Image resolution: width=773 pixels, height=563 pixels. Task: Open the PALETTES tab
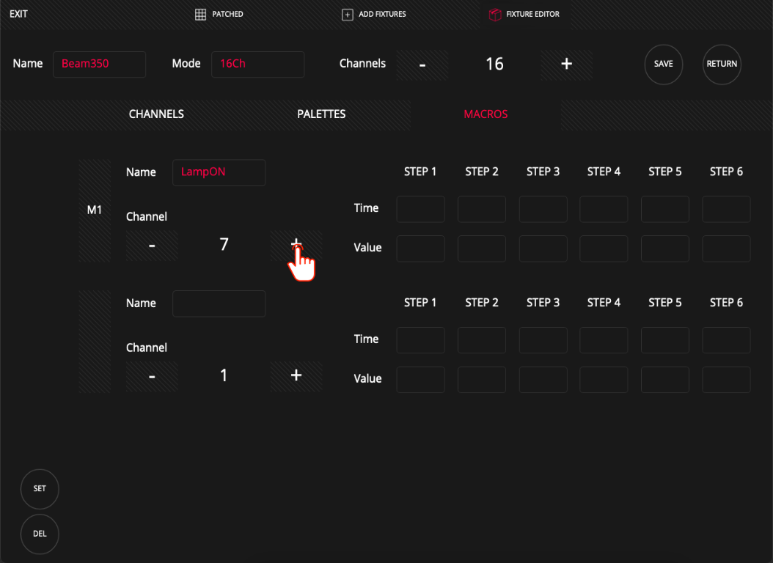[x=321, y=114]
